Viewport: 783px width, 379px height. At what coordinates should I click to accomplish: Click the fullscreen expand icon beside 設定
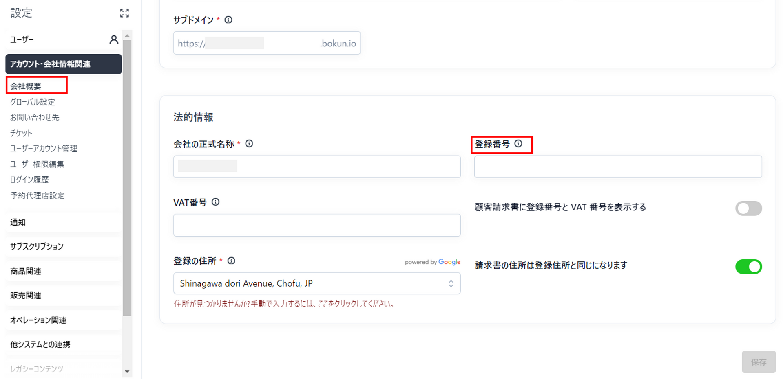[124, 13]
